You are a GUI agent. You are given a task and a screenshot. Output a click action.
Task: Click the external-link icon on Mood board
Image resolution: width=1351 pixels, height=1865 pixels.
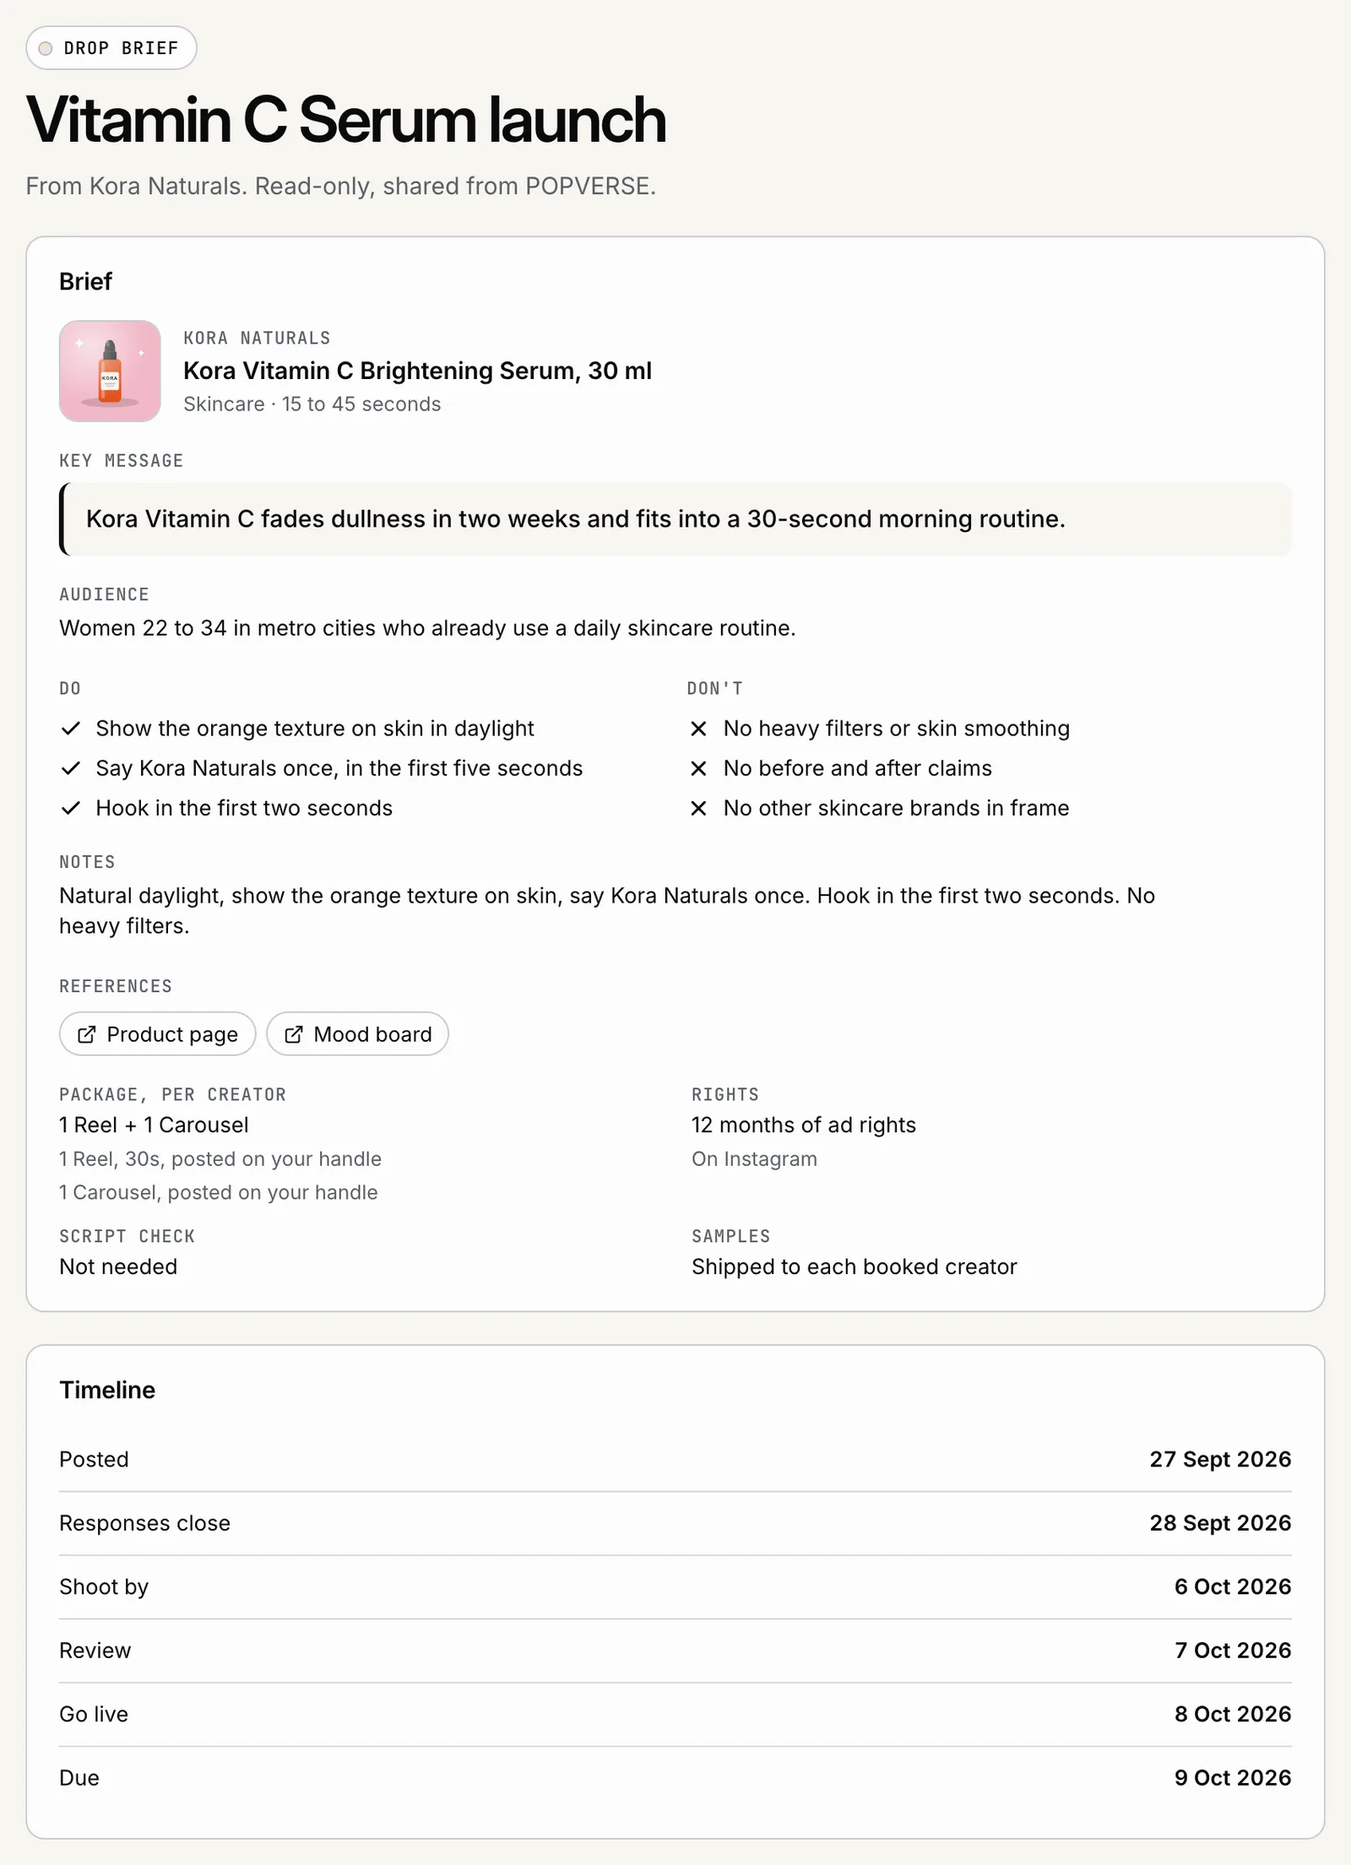(293, 1034)
